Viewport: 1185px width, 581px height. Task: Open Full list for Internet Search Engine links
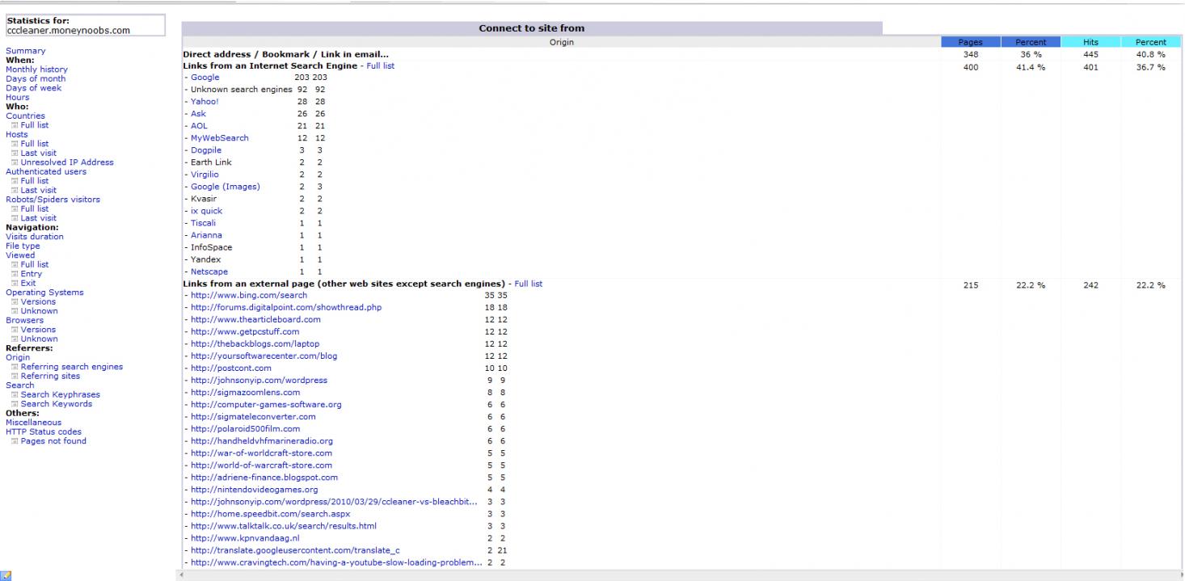[381, 65]
